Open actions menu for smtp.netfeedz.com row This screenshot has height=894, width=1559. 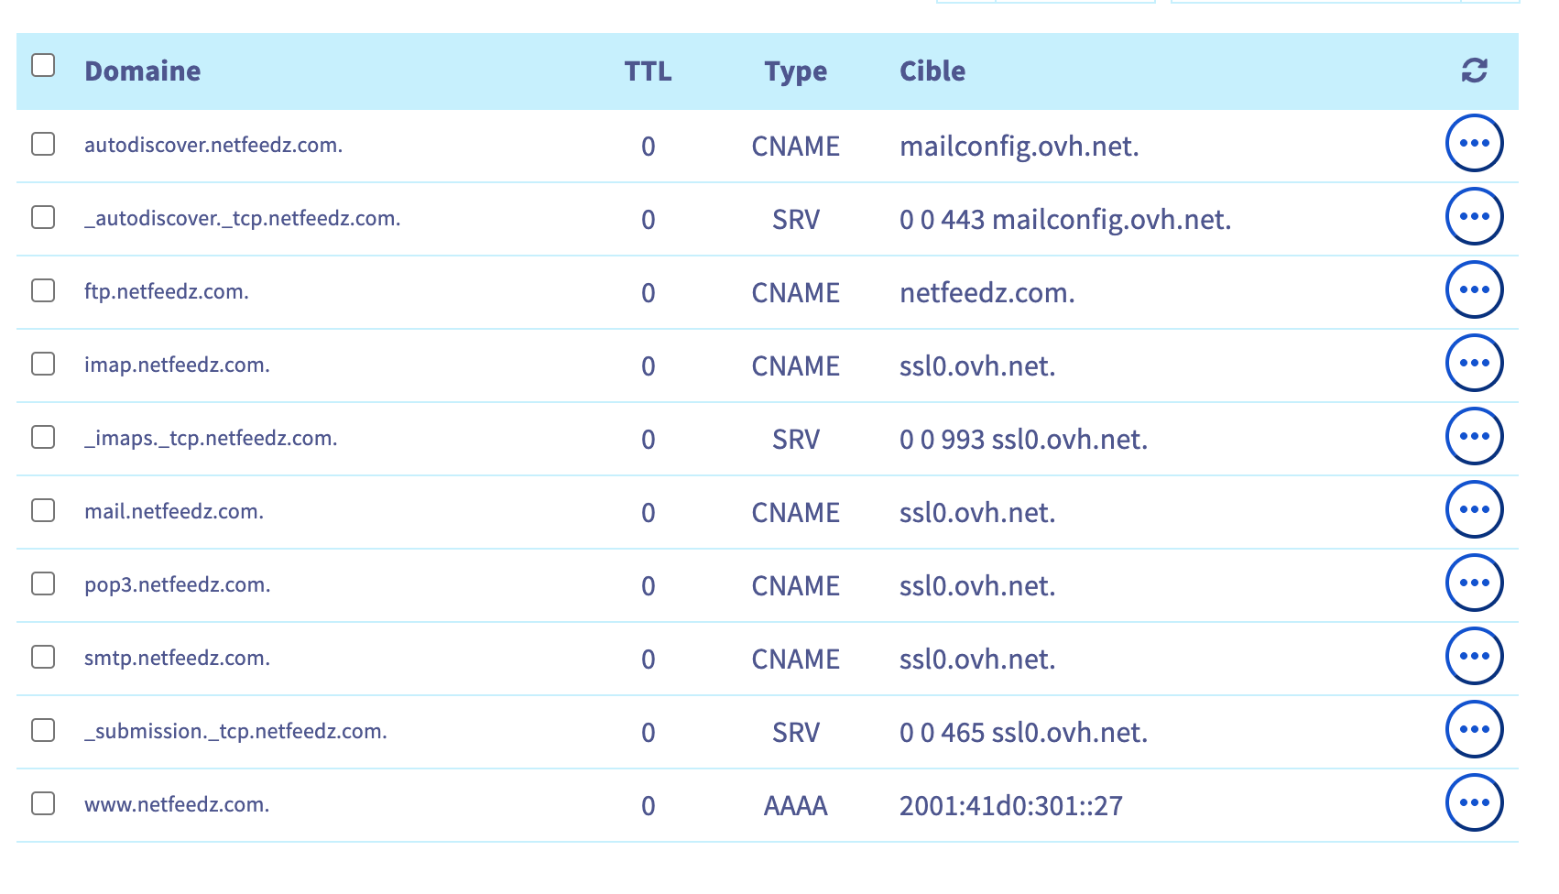(x=1474, y=657)
